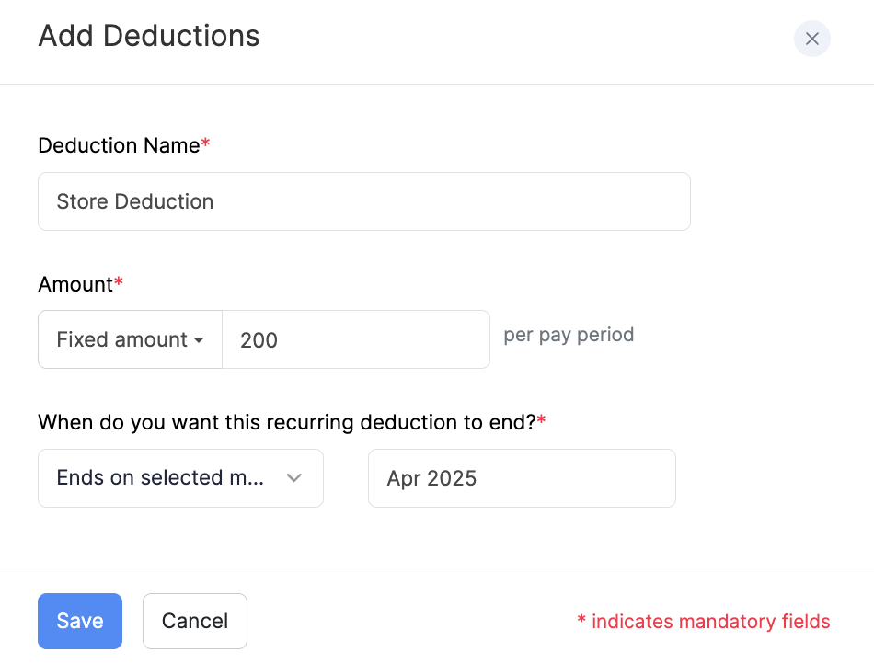The height and width of the screenshot is (664, 874).
Task: Click the 'per pay period' label
Action: click(568, 335)
